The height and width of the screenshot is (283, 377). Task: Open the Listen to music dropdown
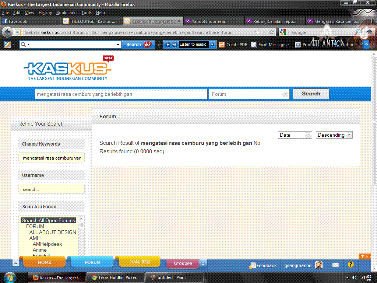point(212,45)
